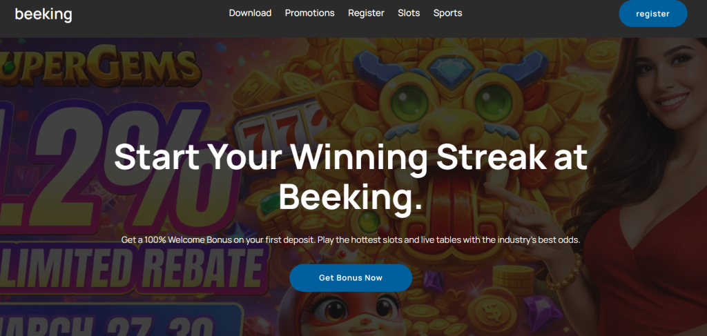This screenshot has width=707, height=336.
Task: Open the Slots section
Action: [409, 13]
